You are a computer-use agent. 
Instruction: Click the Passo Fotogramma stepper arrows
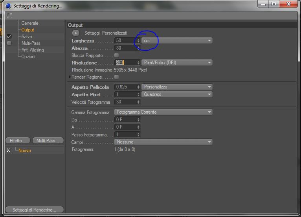tap(138, 134)
